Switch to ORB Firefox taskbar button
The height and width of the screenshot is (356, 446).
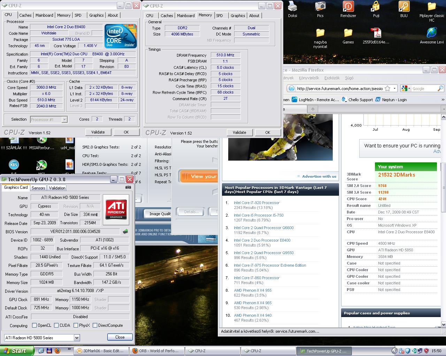(156, 351)
